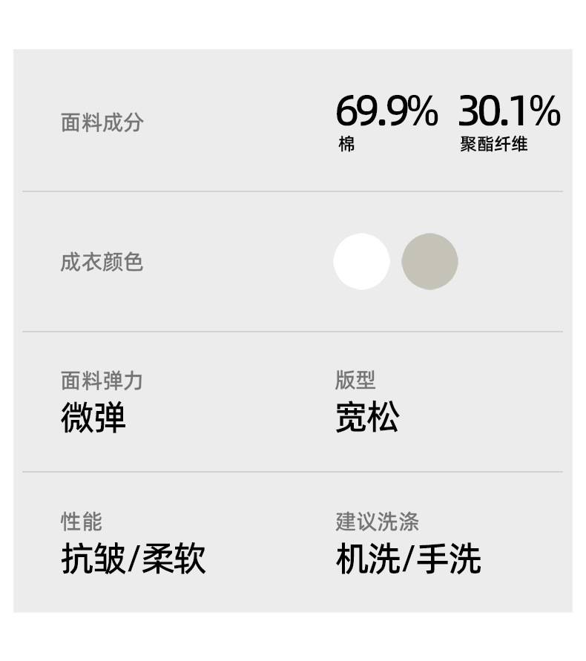The width and height of the screenshot is (586, 661).
Task: Click the 建议洗涤 heading
Action: click(x=377, y=522)
